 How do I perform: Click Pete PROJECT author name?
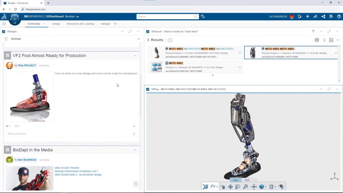27,66
